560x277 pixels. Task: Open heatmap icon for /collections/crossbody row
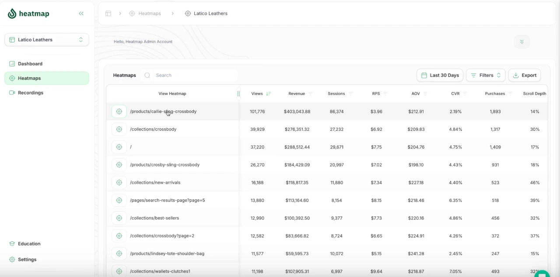(119, 130)
